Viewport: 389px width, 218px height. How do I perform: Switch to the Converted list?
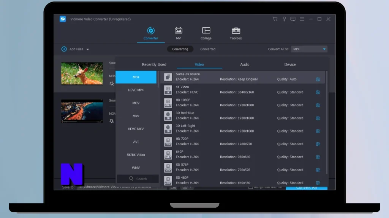(x=208, y=49)
